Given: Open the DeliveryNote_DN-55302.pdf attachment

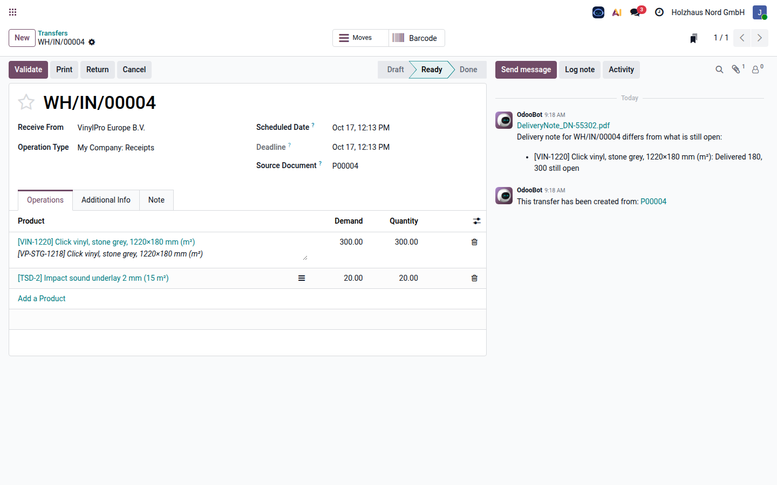Looking at the screenshot, I should (x=563, y=126).
